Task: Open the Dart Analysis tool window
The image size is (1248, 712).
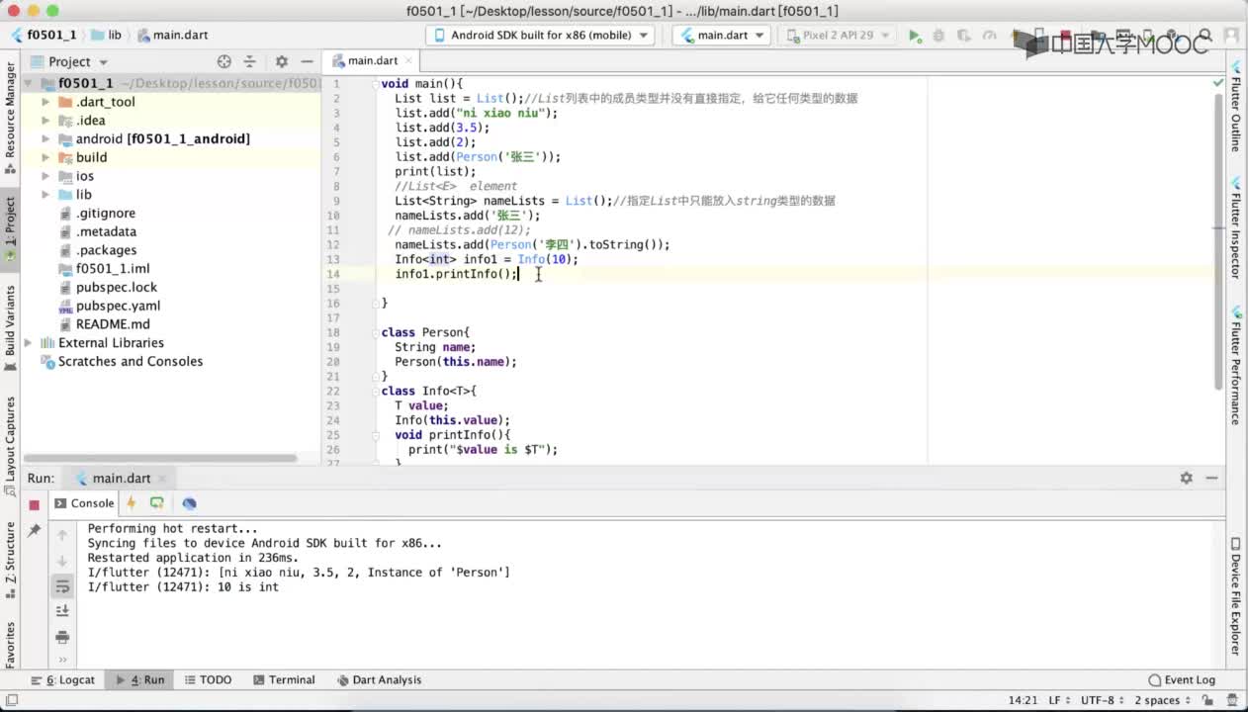Action: 380,680
